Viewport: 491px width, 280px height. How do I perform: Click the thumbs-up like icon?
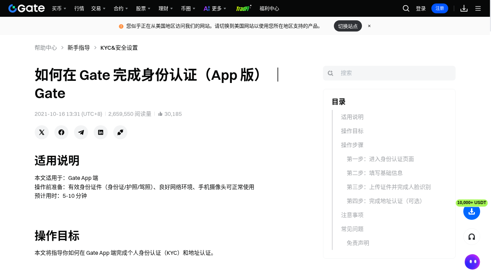point(160,114)
